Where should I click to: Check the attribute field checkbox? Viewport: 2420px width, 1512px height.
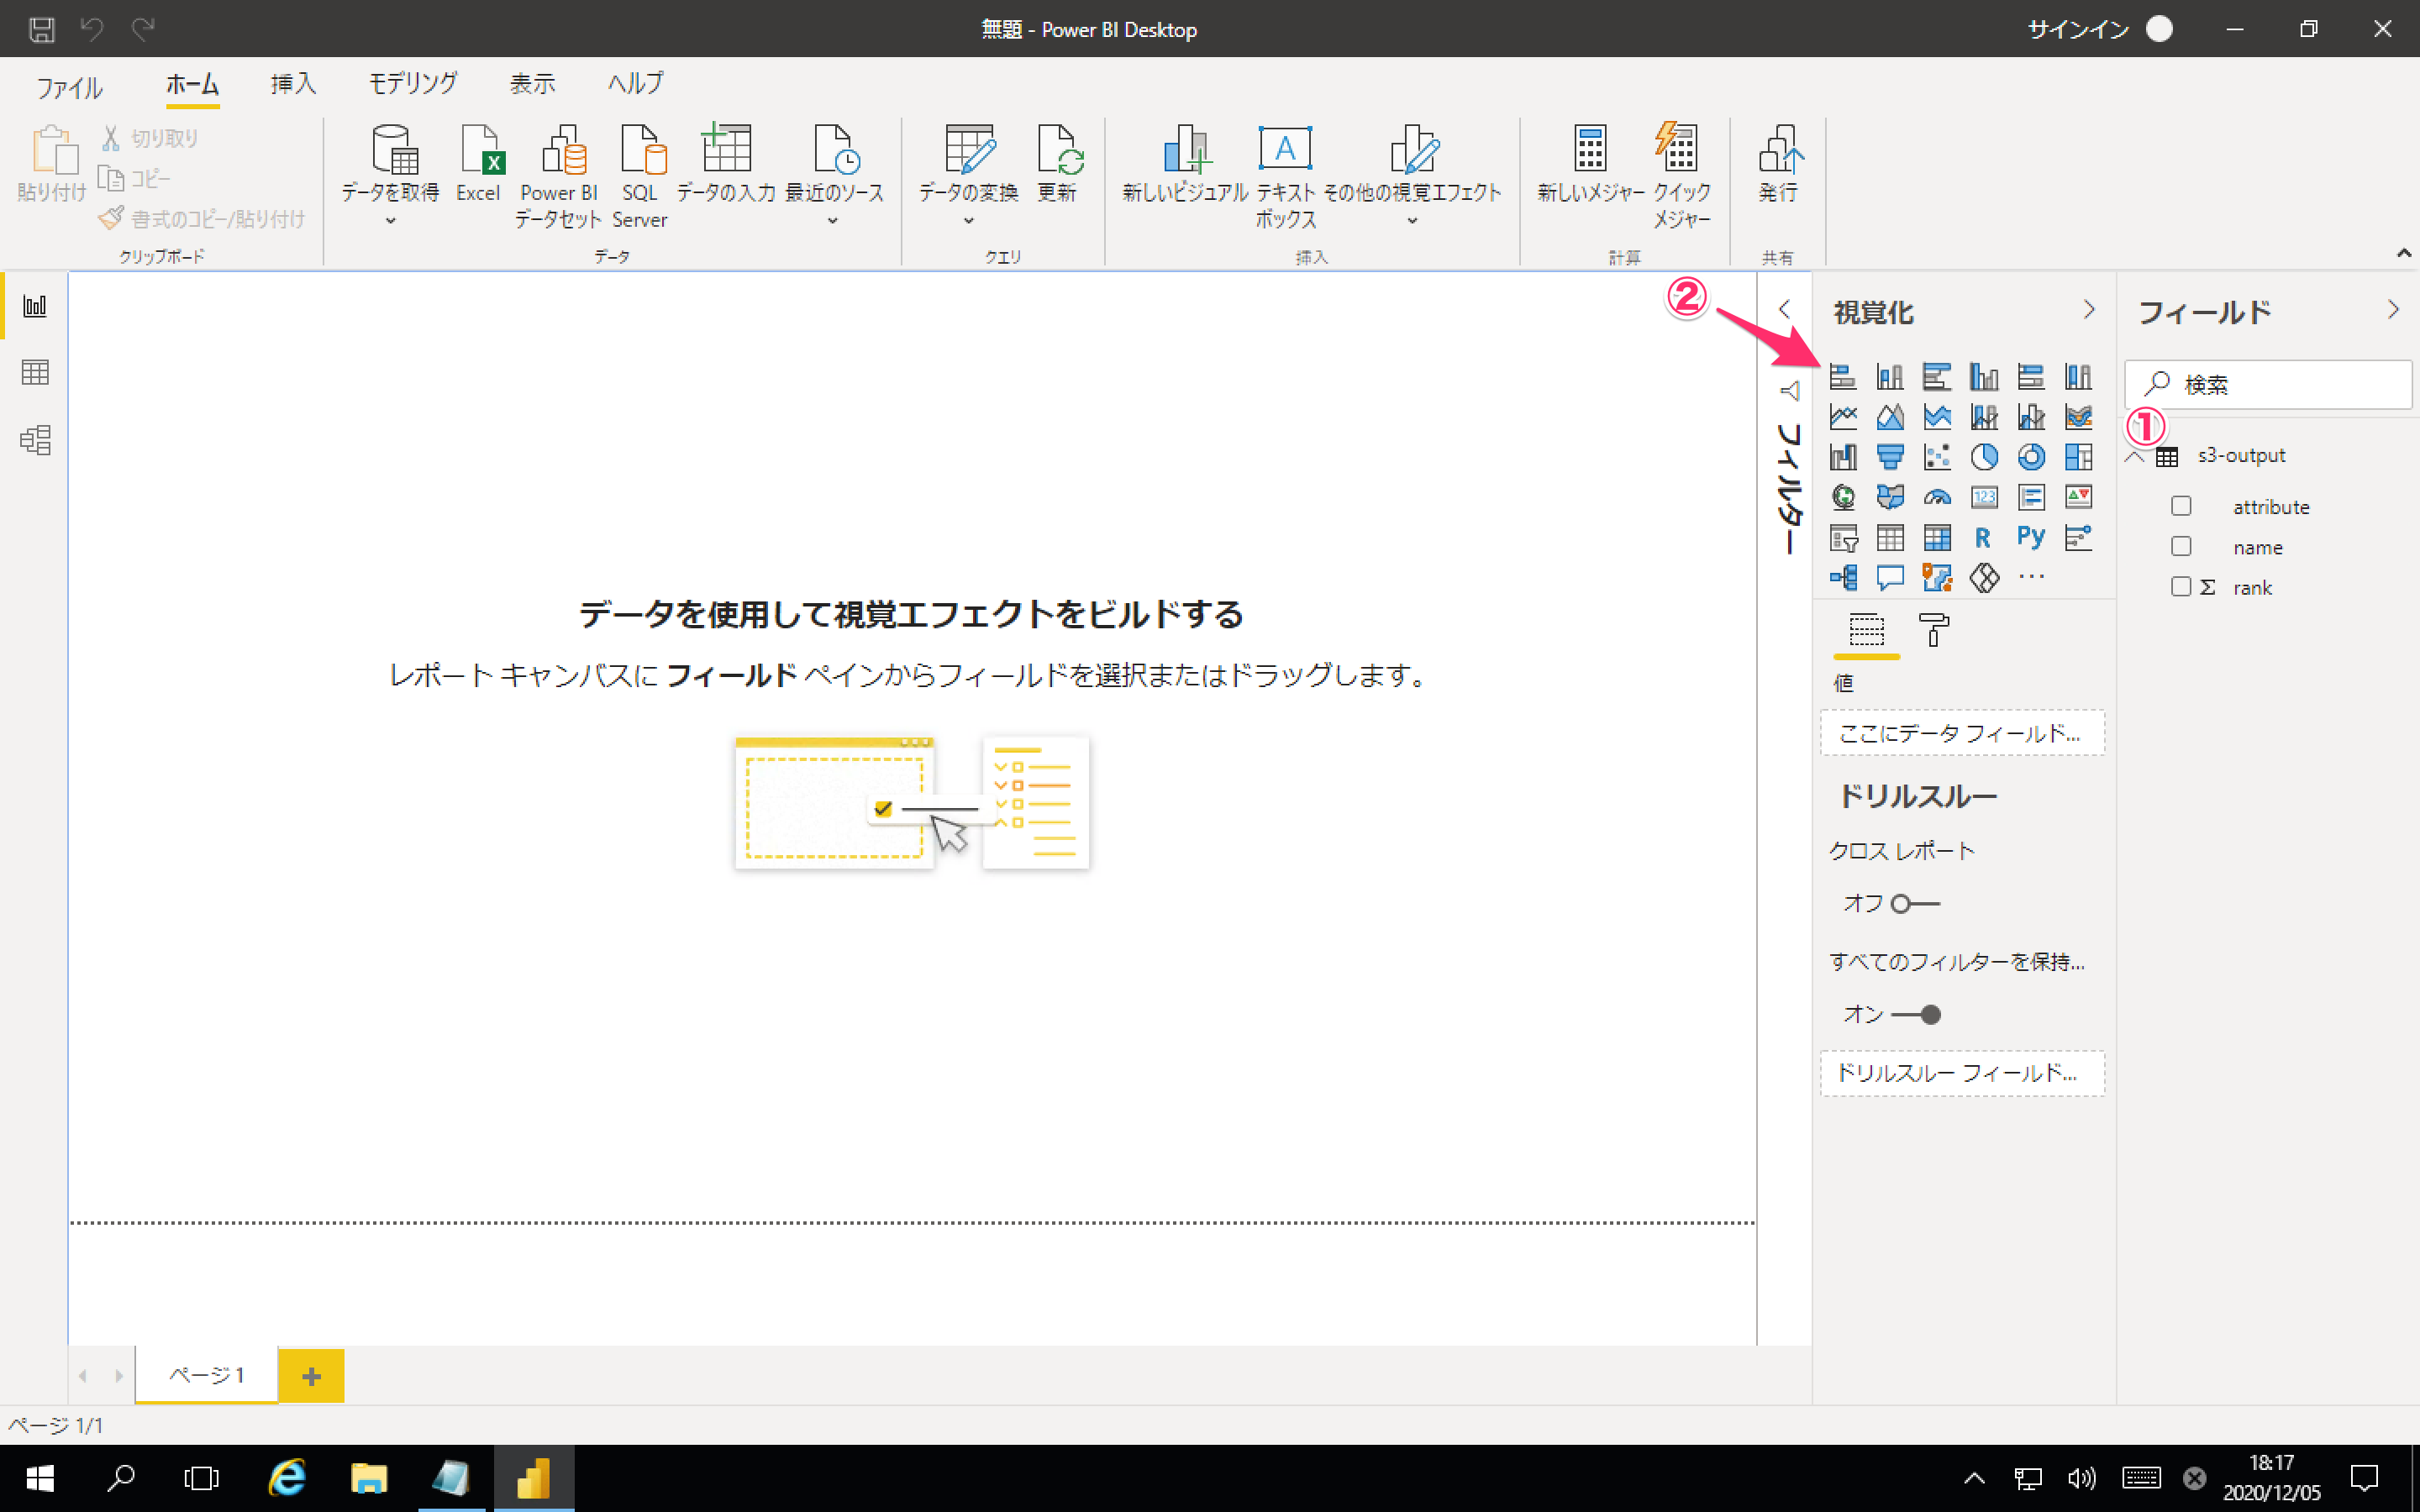[2181, 507]
